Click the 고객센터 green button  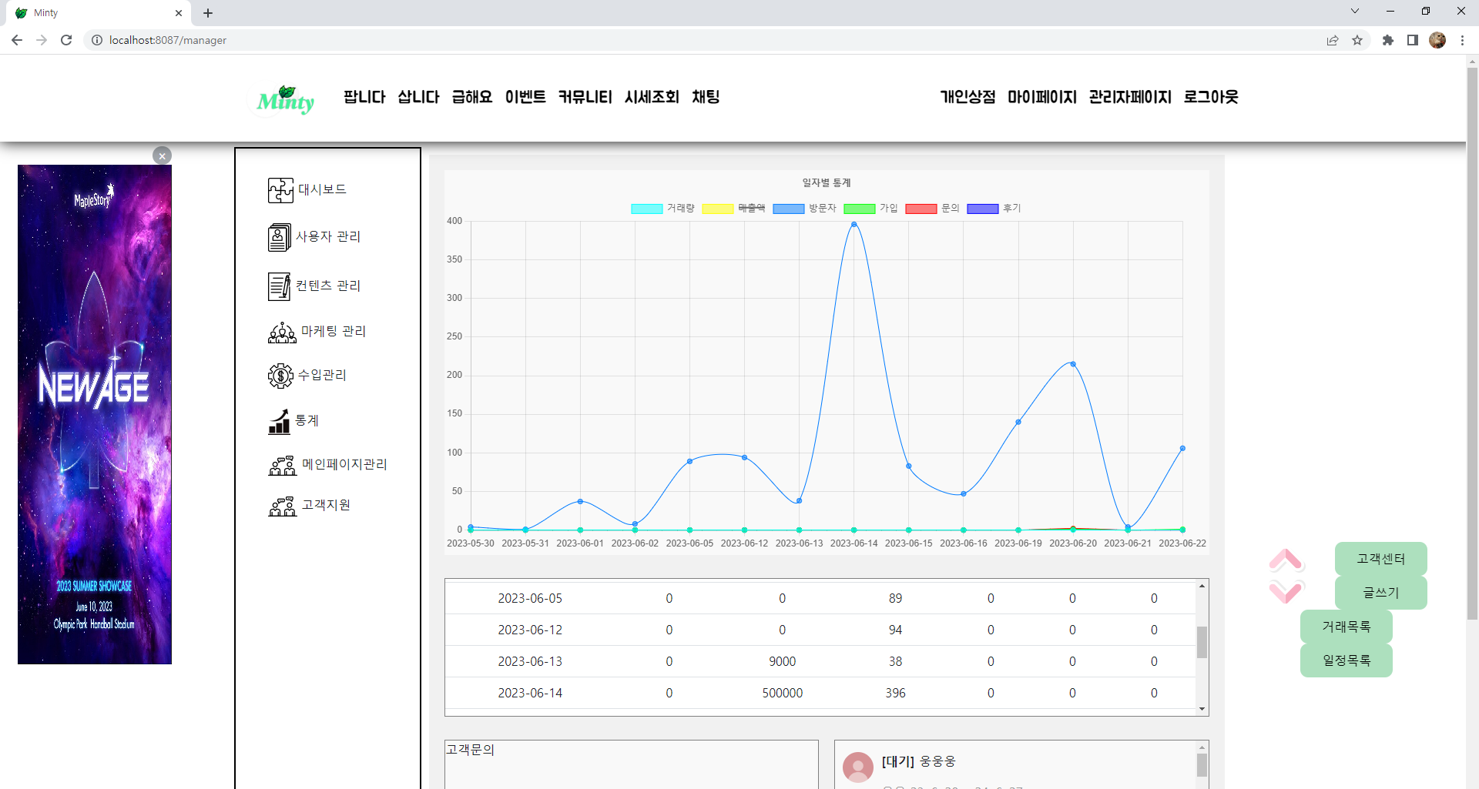tap(1380, 559)
